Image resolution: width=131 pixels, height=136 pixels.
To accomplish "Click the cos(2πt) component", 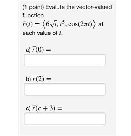I will [x=80, y=24].
